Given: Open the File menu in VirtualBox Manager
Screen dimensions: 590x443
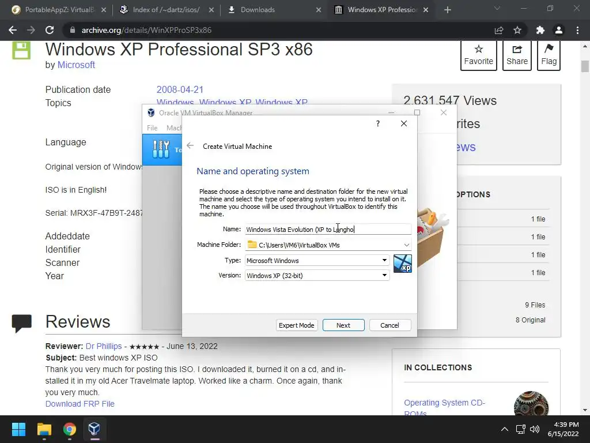Looking at the screenshot, I should click(x=152, y=128).
